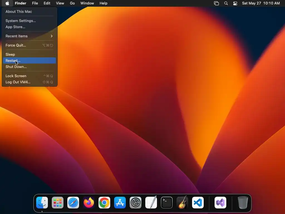Screen dimensions: 285x214
Task: Choose Lock Screen menu entry
Action: point(30,76)
